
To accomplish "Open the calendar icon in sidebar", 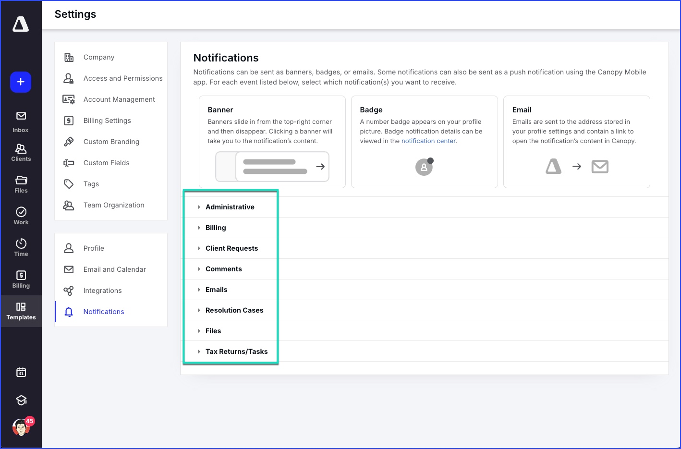I will coord(21,372).
